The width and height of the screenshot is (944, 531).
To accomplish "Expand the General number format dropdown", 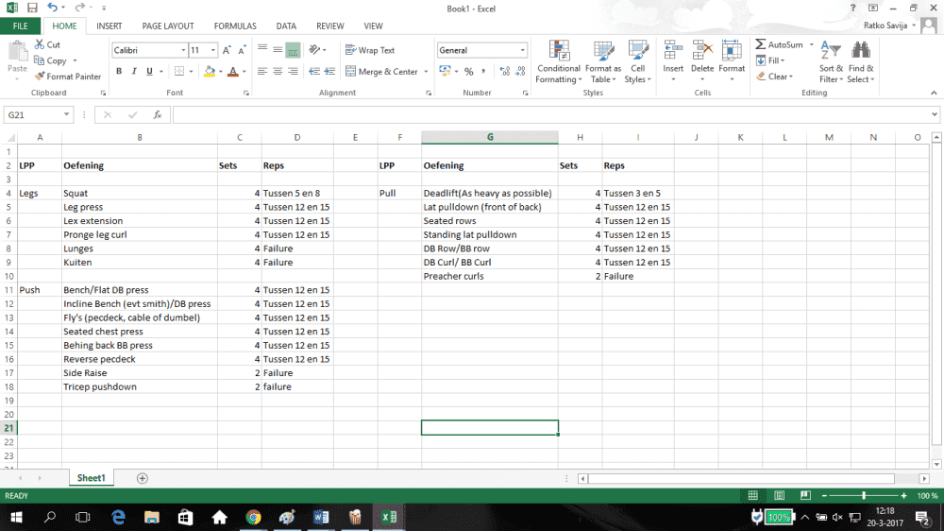I will 523,50.
